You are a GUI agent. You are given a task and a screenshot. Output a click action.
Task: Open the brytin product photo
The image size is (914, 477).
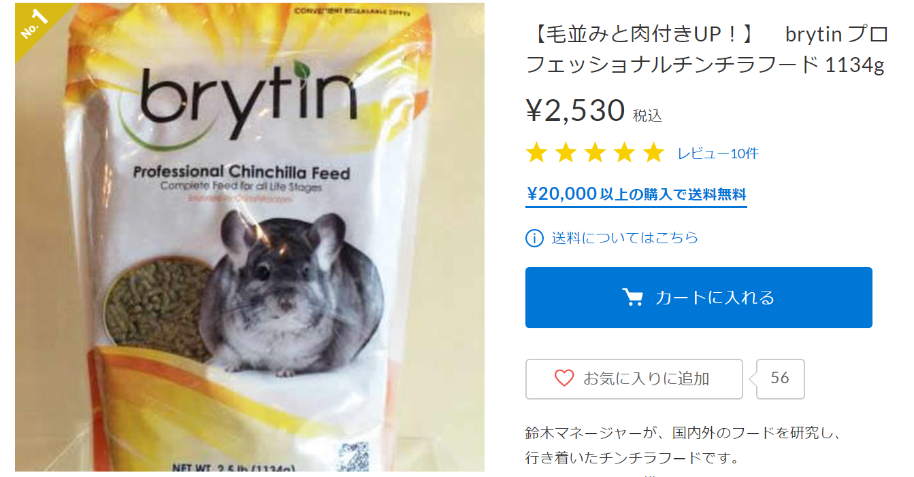250,237
